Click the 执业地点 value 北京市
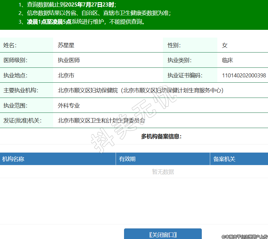 (66, 76)
